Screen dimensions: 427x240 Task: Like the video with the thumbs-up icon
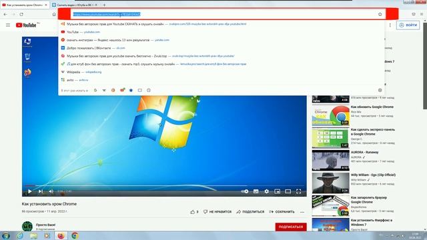click(x=193, y=212)
